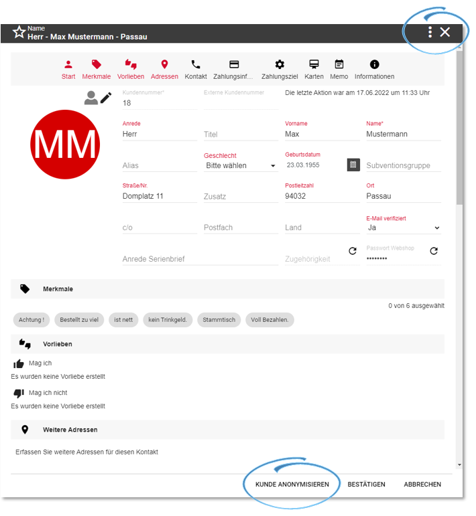Open the three-dot options menu
This screenshot has height=516, width=476.
[430, 32]
